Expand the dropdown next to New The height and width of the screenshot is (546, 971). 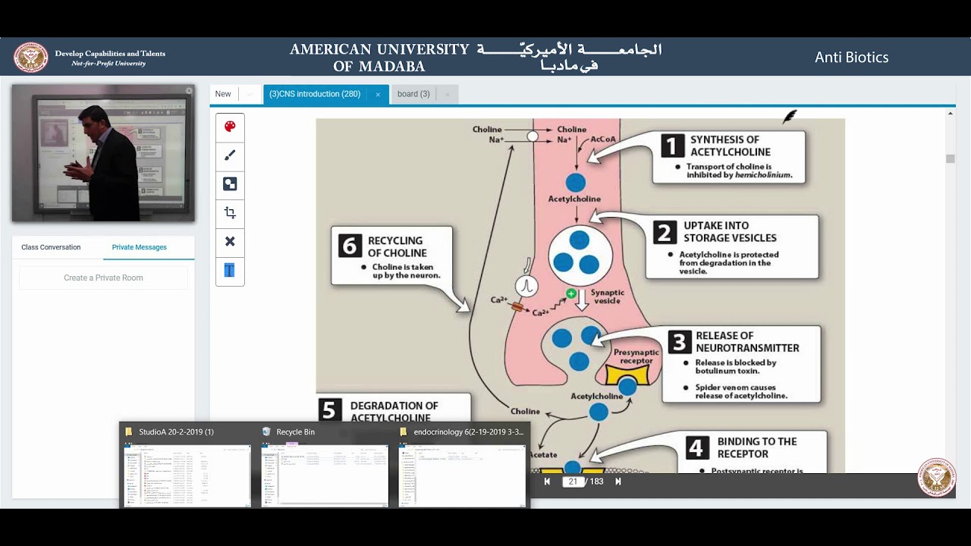click(249, 94)
